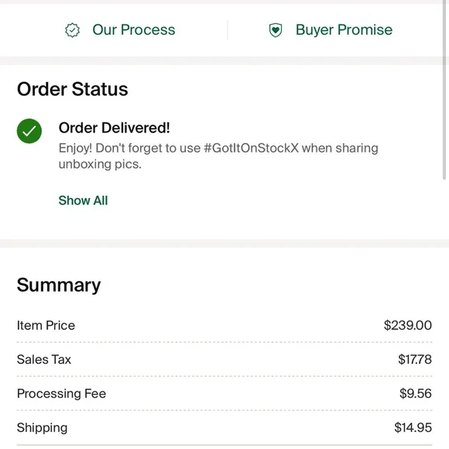Click the $14.95 shipping amount
Image resolution: width=449 pixels, height=449 pixels.
click(x=413, y=427)
